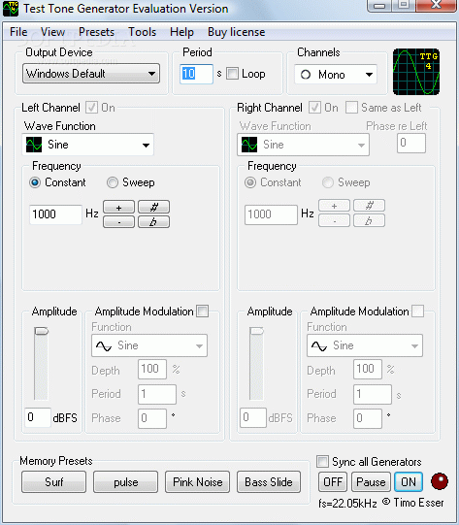Click right Amplitude Modulation sine function icon
459x525 pixels.
pos(319,345)
